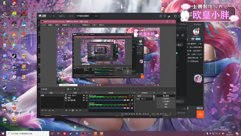Open AirPlayer desktop shortcut
This screenshot has width=241, height=136.
coord(14,89)
